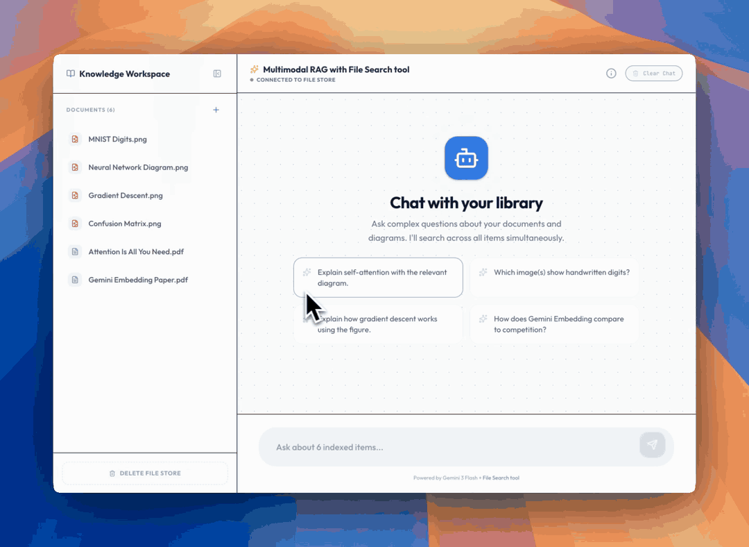Click the blue robot chat icon

point(466,158)
